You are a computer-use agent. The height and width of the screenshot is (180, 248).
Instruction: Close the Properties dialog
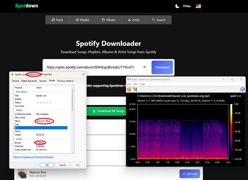tap(83, 74)
